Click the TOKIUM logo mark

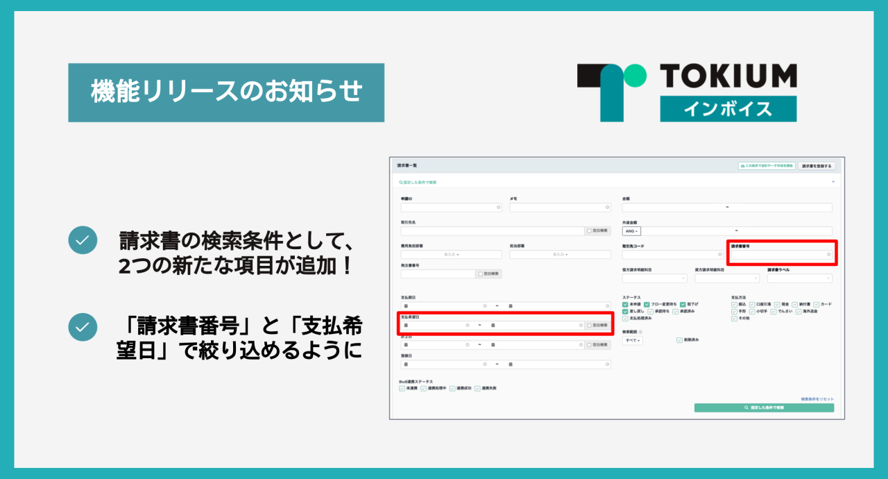[611, 92]
